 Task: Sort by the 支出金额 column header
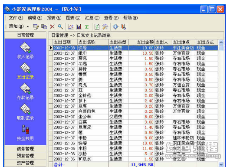coord(142,42)
